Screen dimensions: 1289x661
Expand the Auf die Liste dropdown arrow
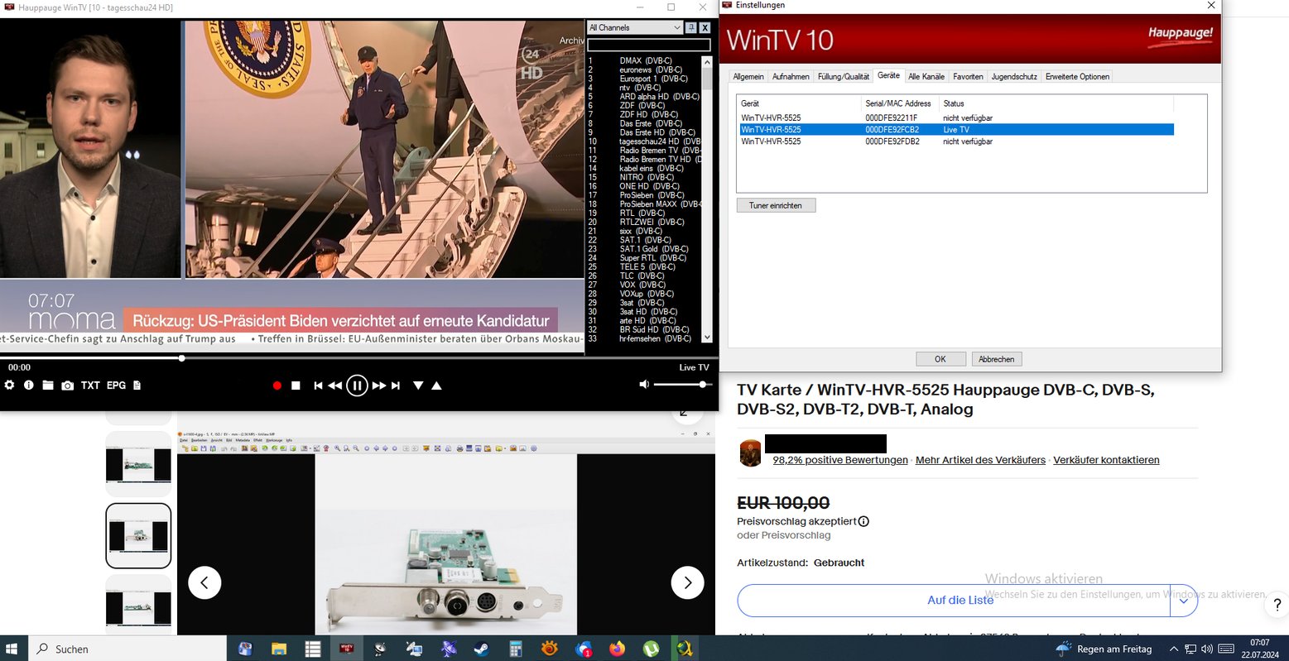pos(1184,601)
